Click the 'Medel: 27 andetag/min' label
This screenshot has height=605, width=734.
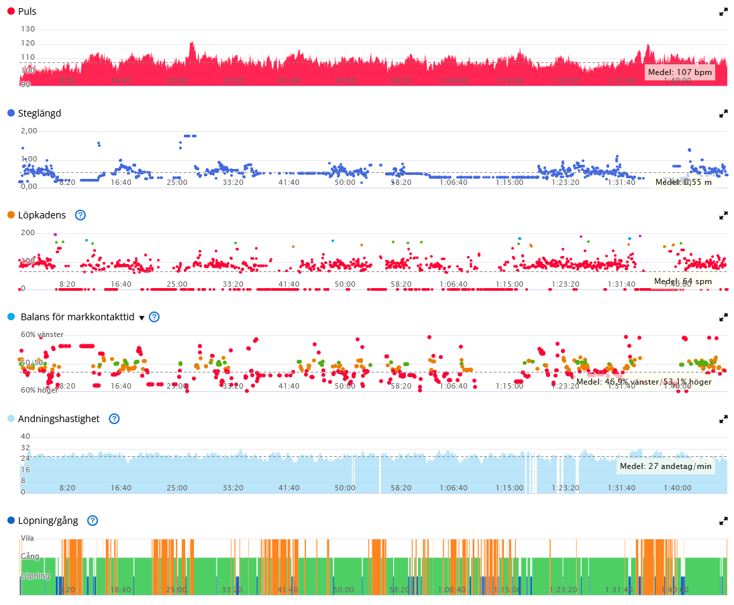point(666,466)
